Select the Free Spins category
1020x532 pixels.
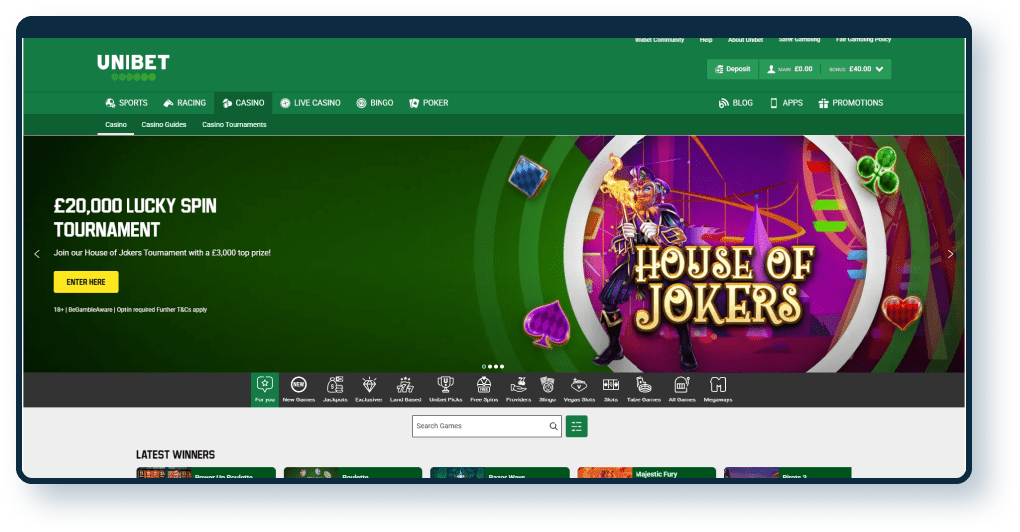coord(484,390)
